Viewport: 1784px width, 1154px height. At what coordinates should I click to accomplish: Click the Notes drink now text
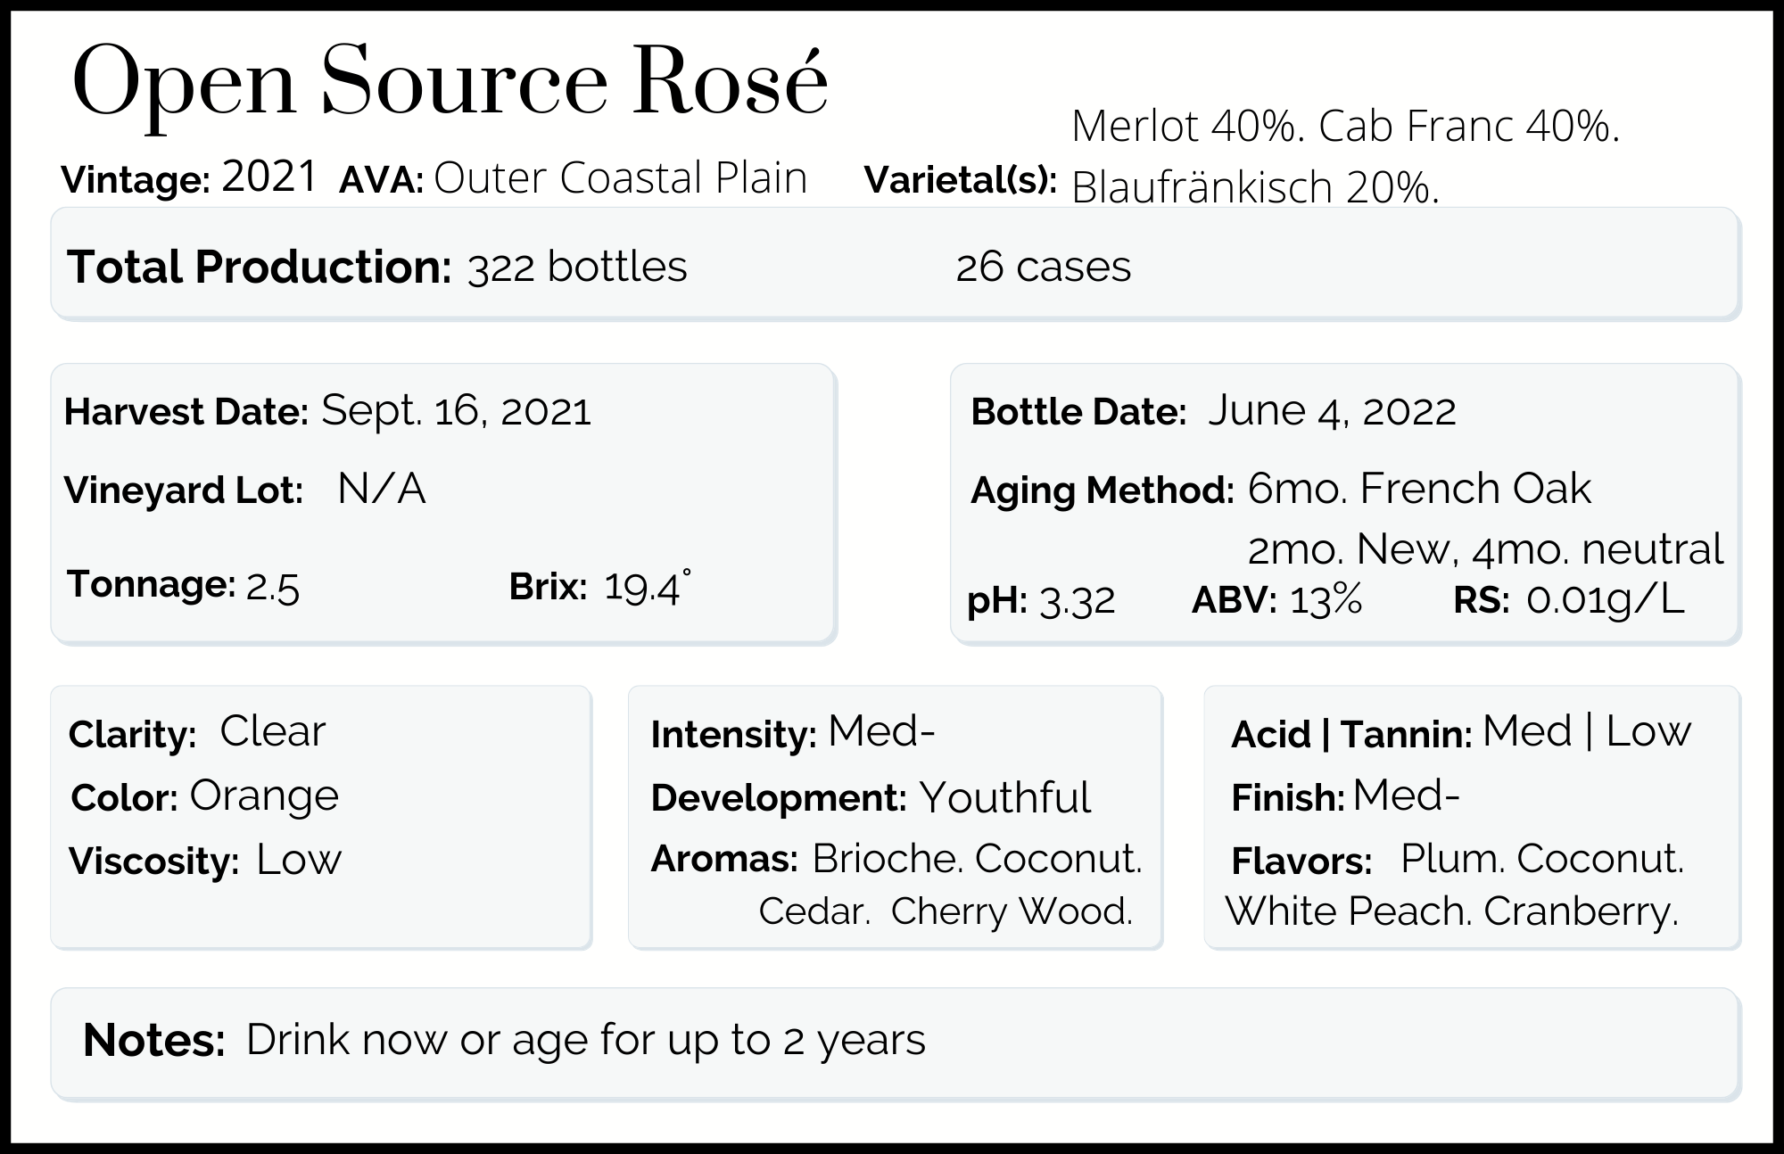click(x=585, y=1040)
